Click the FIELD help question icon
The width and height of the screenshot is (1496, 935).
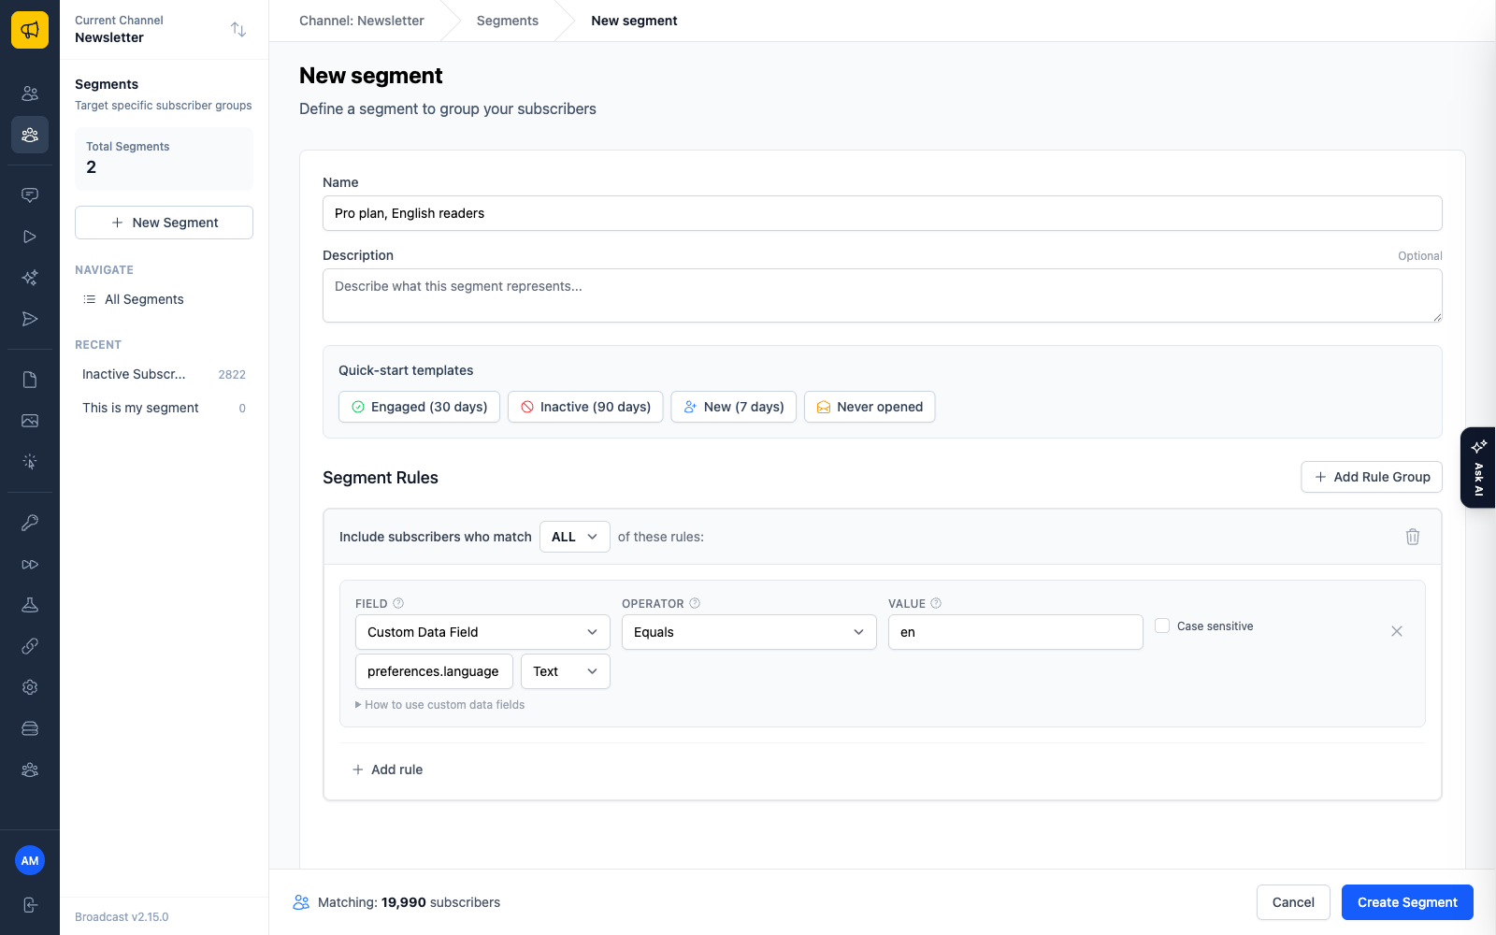(x=398, y=603)
